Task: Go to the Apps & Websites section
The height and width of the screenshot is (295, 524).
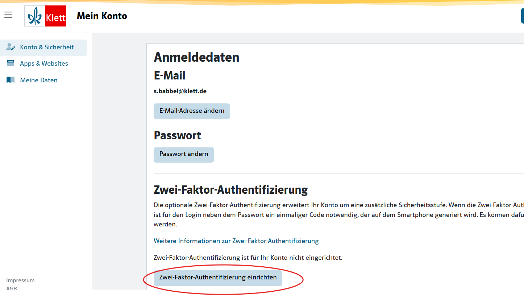Action: click(x=44, y=63)
